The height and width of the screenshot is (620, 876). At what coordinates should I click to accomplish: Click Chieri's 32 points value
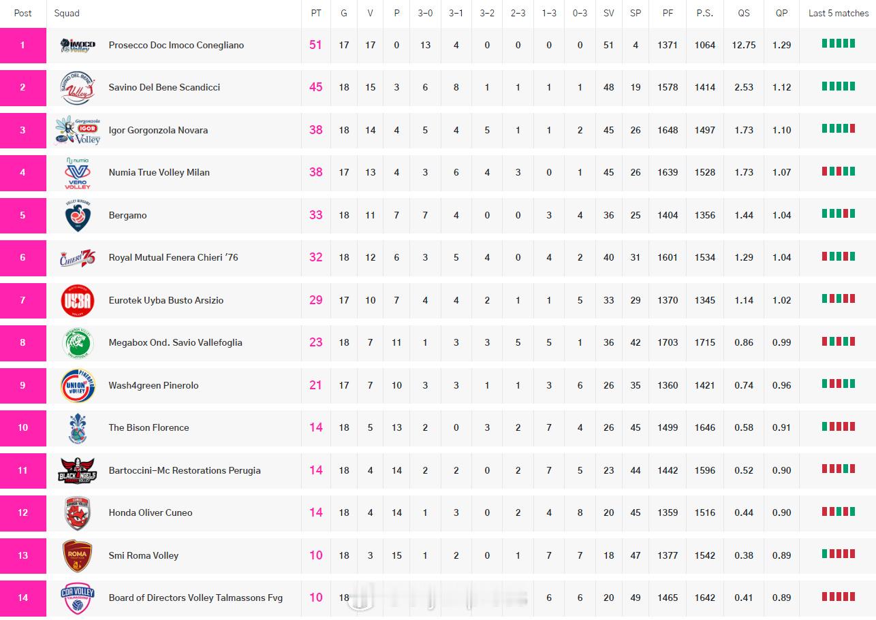(315, 258)
